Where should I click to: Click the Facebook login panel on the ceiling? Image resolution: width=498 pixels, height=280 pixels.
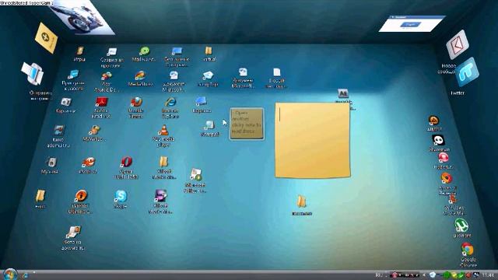click(x=412, y=23)
